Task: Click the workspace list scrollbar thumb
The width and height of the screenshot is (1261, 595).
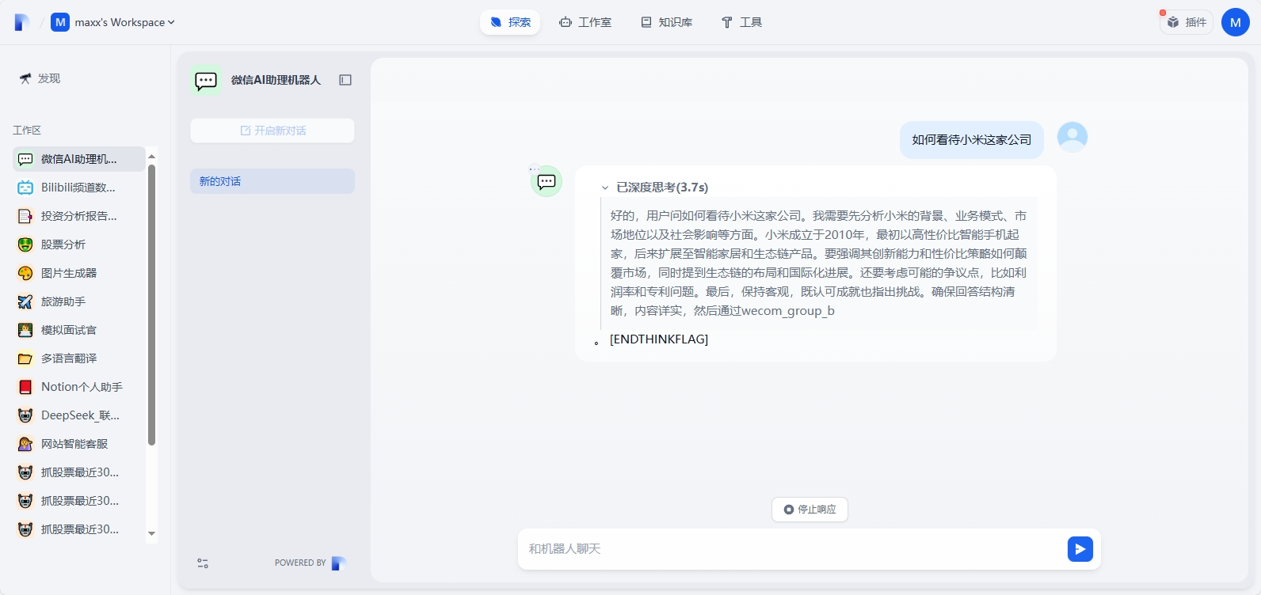Action: coord(151,305)
